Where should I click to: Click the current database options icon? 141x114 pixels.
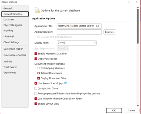[37, 10]
